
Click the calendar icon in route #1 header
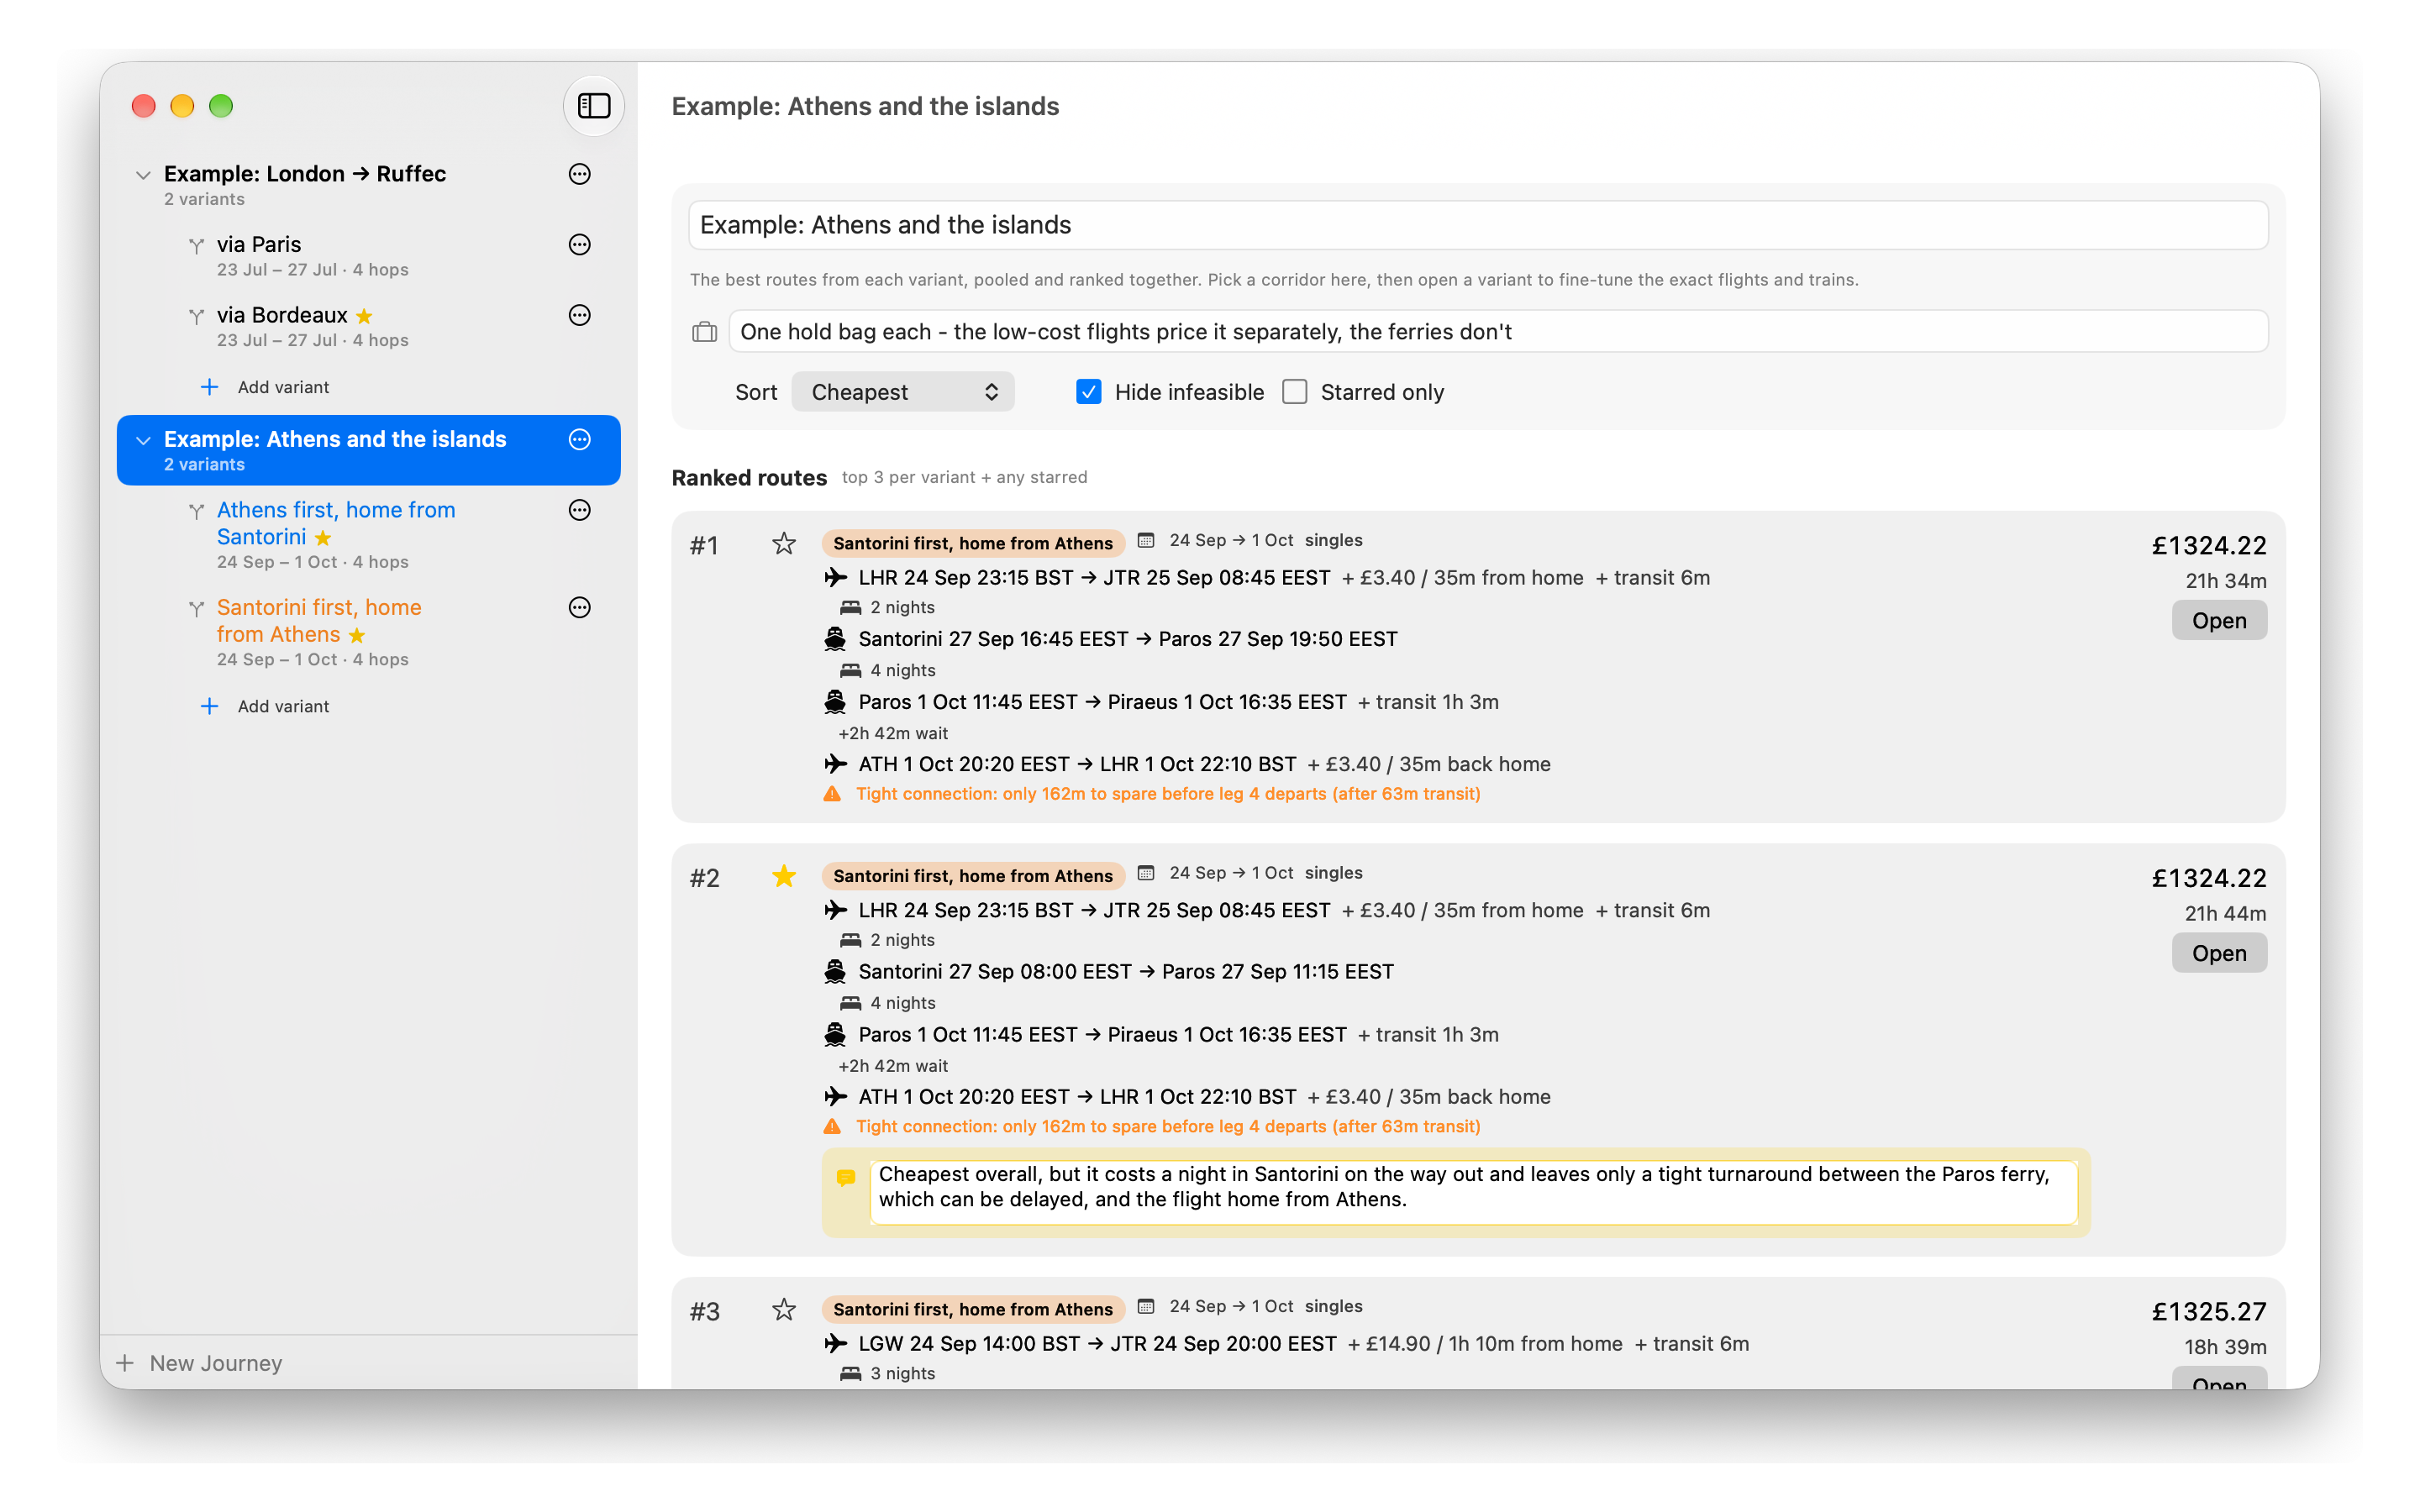(1146, 541)
